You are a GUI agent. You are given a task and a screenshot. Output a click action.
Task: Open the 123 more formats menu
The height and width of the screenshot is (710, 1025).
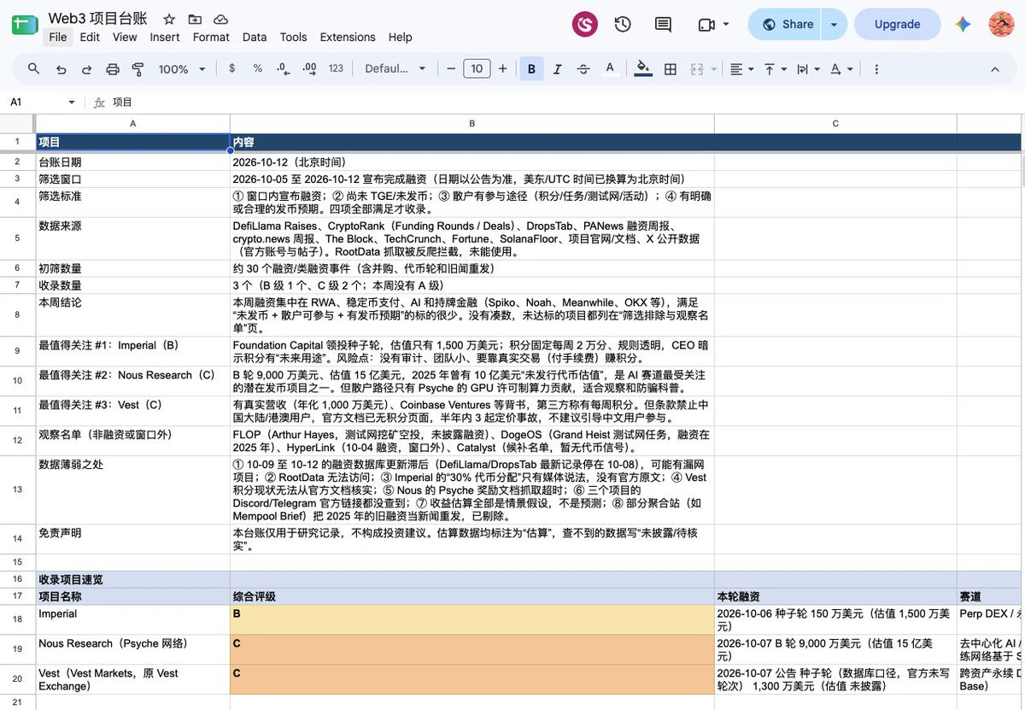pos(336,68)
